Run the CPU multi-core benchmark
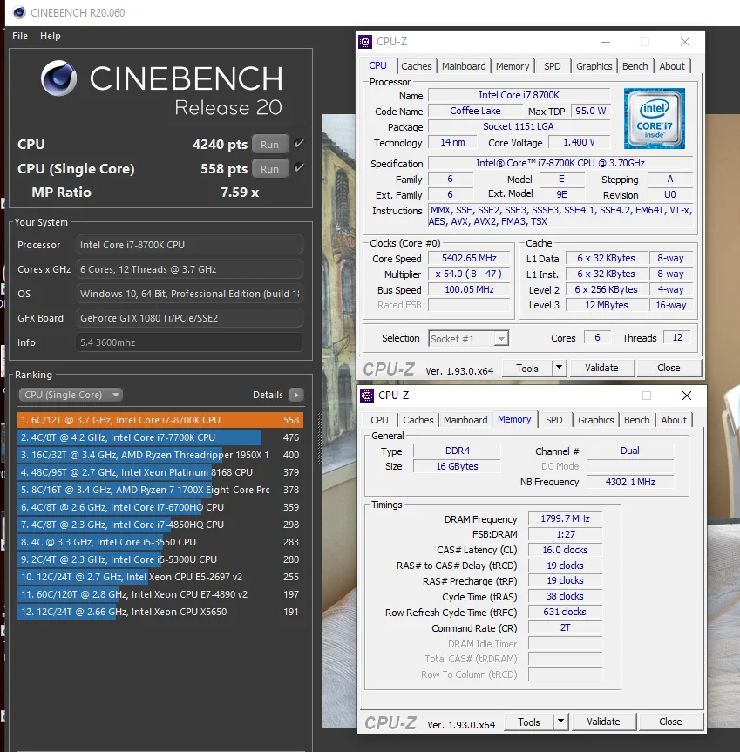Viewport: 740px width, 752px height. click(x=270, y=145)
